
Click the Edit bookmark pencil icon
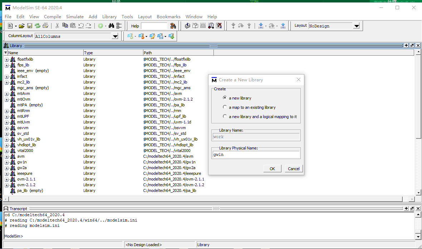tap(152, 36)
